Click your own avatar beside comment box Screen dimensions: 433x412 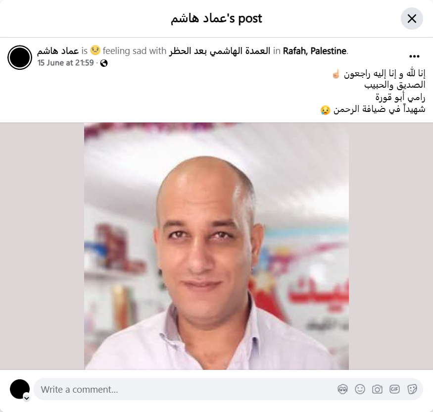(20, 389)
